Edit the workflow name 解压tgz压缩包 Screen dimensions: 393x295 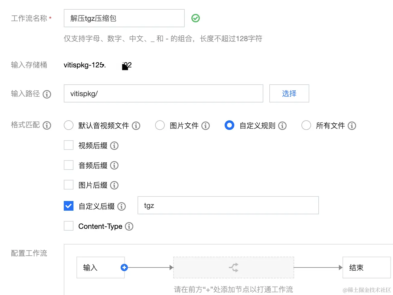click(124, 18)
